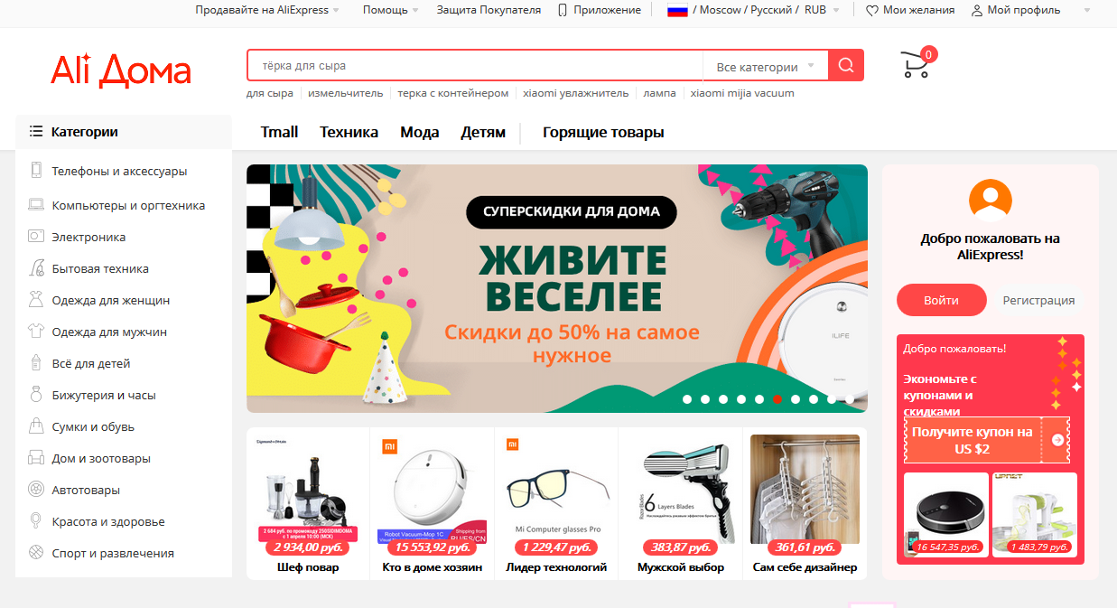This screenshot has width=1117, height=608.
Task: Expand the Продавайте на AliExpress dropdown
Action: 267,10
